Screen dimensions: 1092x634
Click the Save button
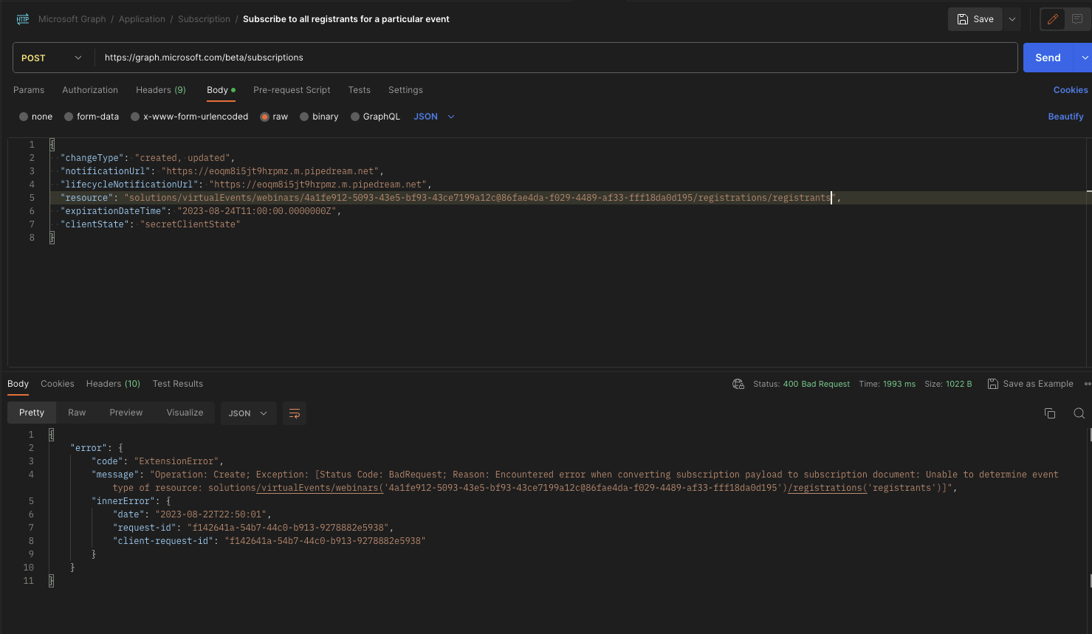(975, 19)
